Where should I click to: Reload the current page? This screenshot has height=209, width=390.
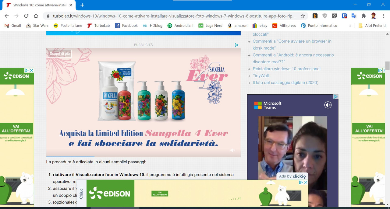click(26, 16)
